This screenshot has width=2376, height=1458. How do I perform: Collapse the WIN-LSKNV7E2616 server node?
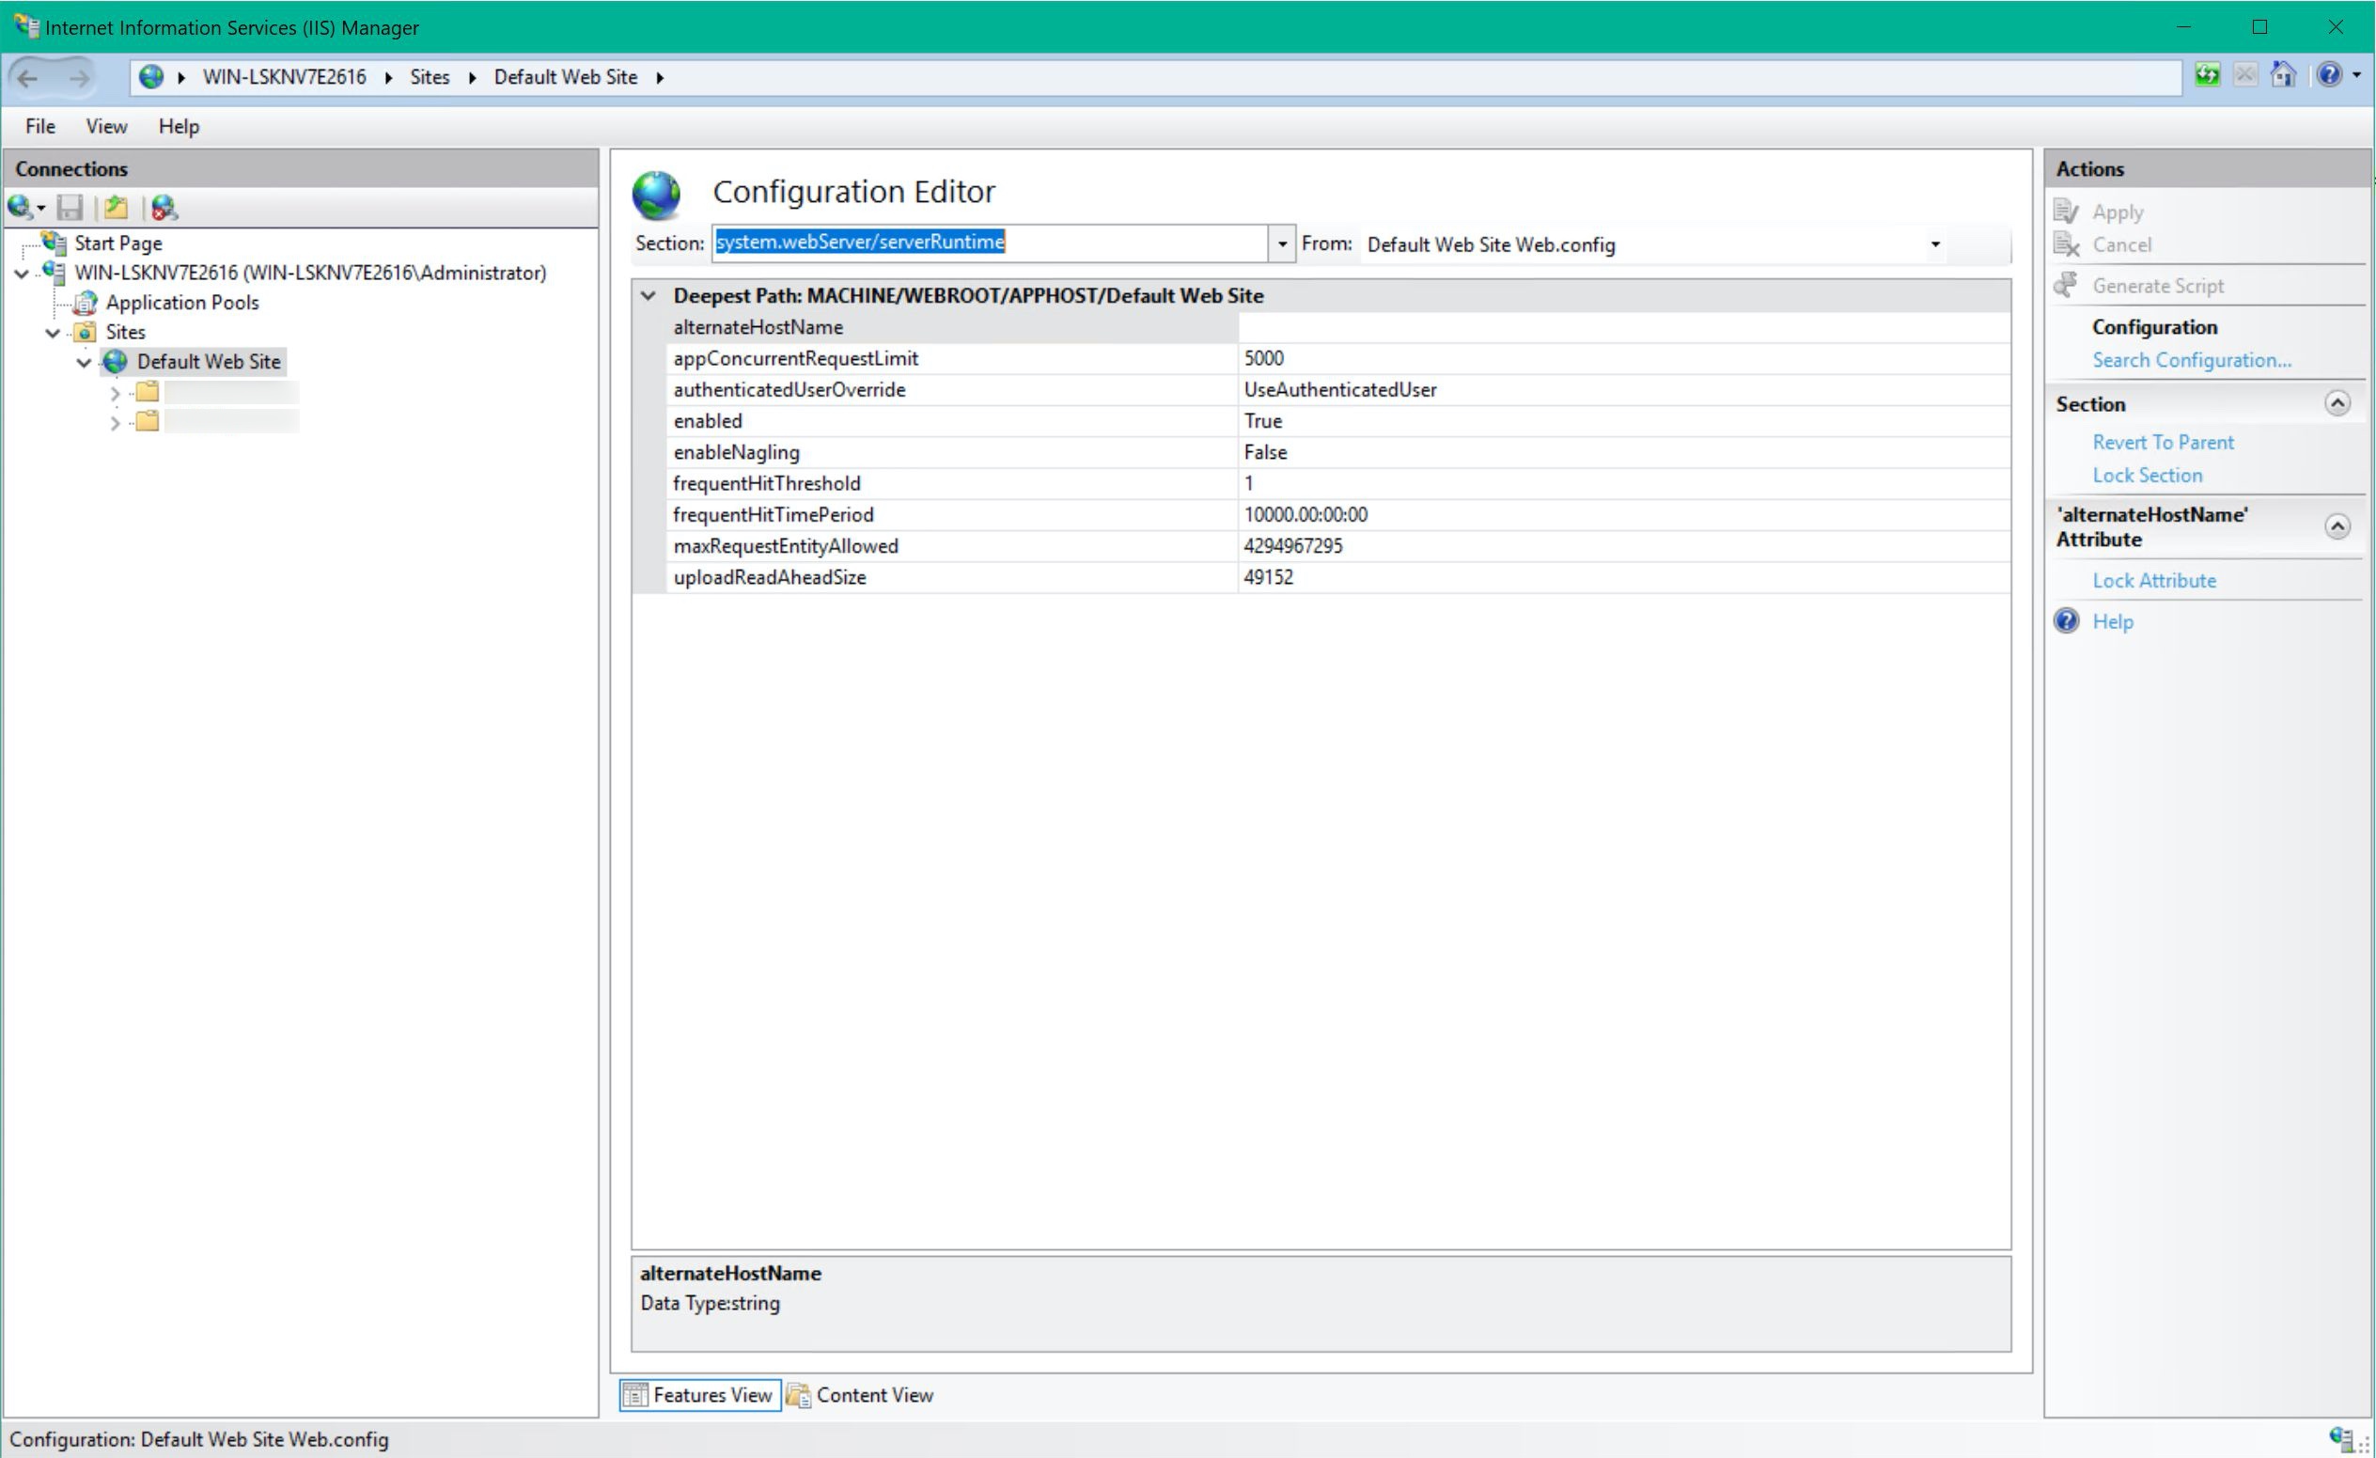[x=22, y=274]
